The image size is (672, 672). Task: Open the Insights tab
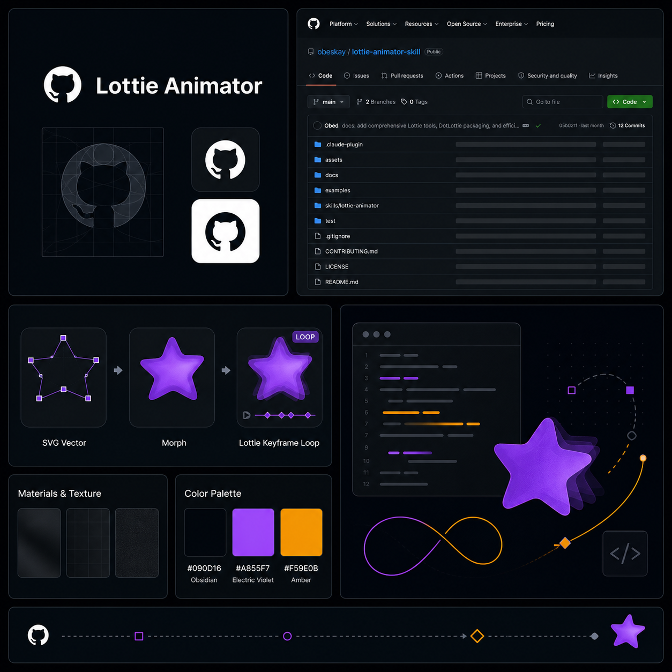click(603, 76)
